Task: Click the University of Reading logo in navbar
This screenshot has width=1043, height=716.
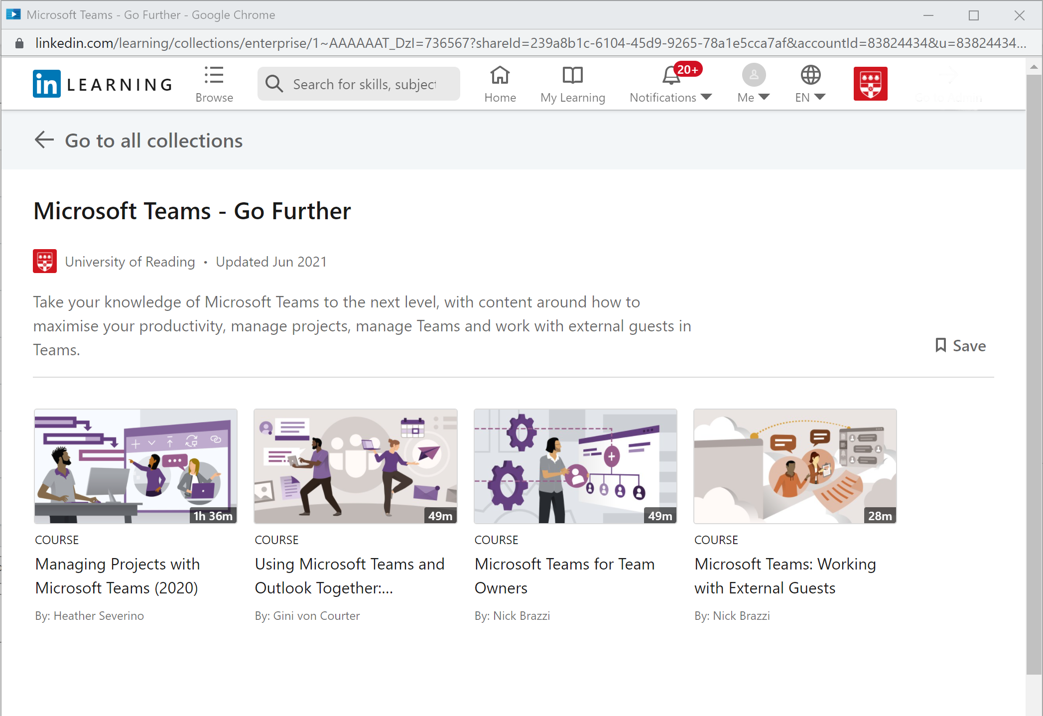Action: click(x=870, y=84)
